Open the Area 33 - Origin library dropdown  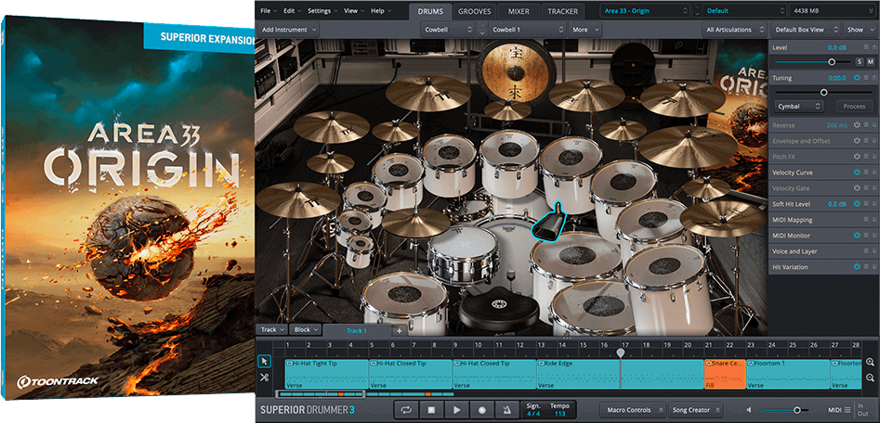(645, 10)
